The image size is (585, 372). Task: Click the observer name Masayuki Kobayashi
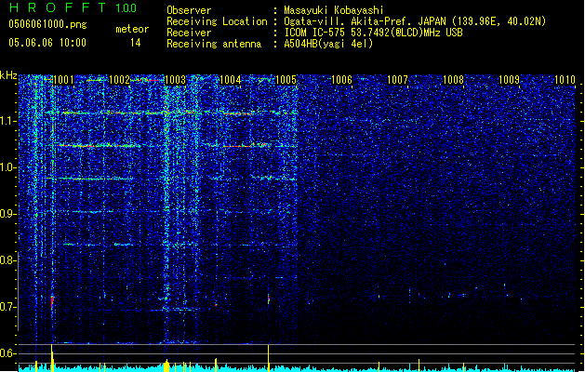click(334, 10)
